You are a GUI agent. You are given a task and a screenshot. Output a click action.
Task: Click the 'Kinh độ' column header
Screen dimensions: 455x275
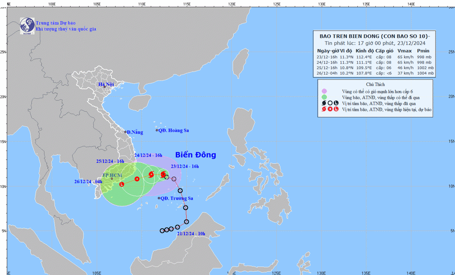click(364, 51)
